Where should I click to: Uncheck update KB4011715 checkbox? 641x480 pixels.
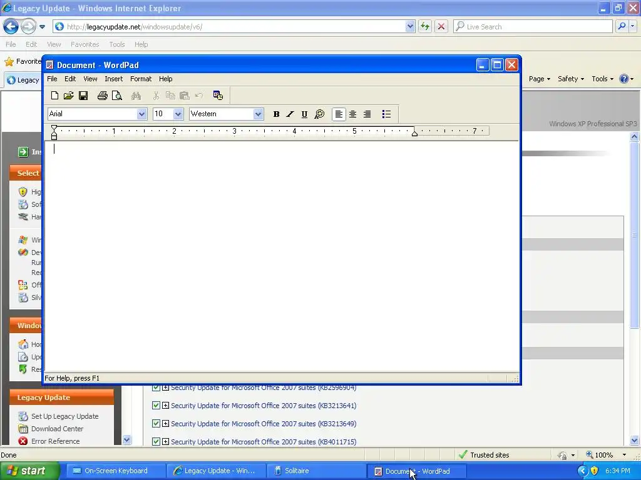point(156,441)
